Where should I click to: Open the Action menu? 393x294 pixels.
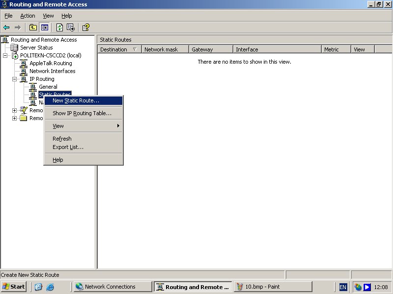click(28, 16)
